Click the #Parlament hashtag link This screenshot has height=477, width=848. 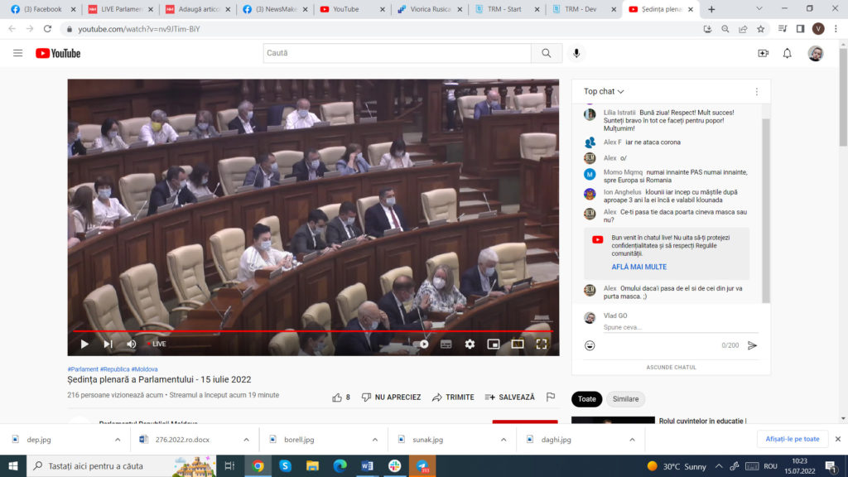[x=83, y=369]
